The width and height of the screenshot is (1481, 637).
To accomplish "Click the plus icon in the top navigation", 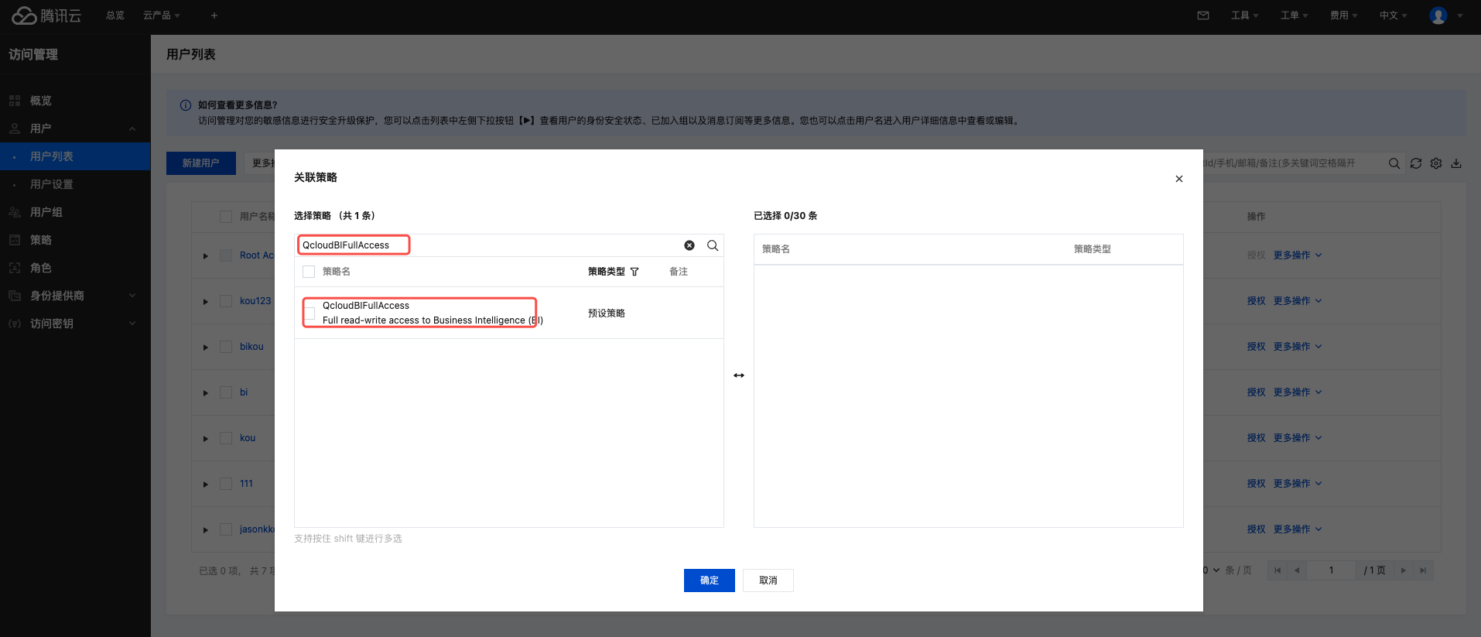I will click(214, 15).
